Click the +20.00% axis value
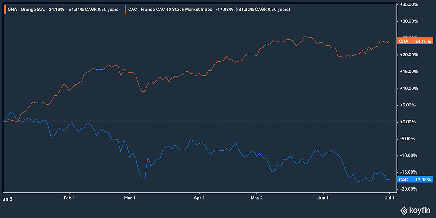The height and width of the screenshot is (218, 436). [x=409, y=55]
